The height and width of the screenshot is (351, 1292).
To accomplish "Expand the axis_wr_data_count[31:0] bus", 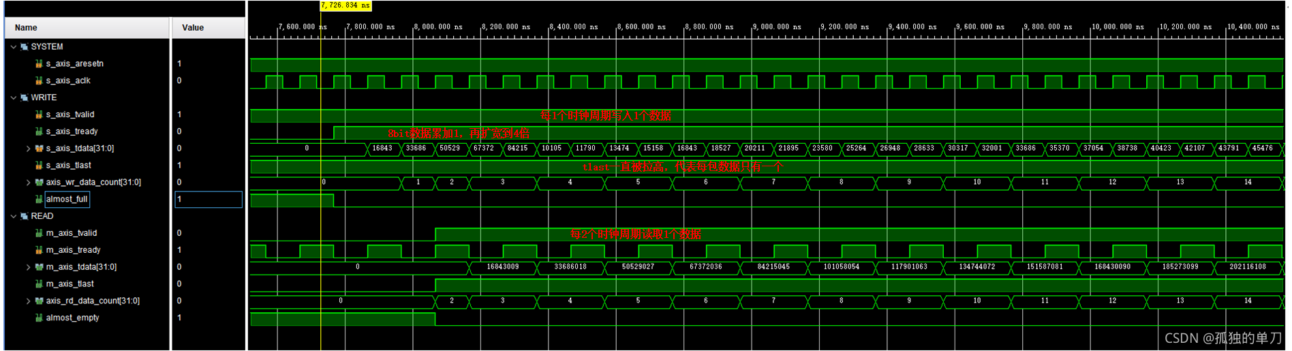I will pyautogui.click(x=28, y=182).
